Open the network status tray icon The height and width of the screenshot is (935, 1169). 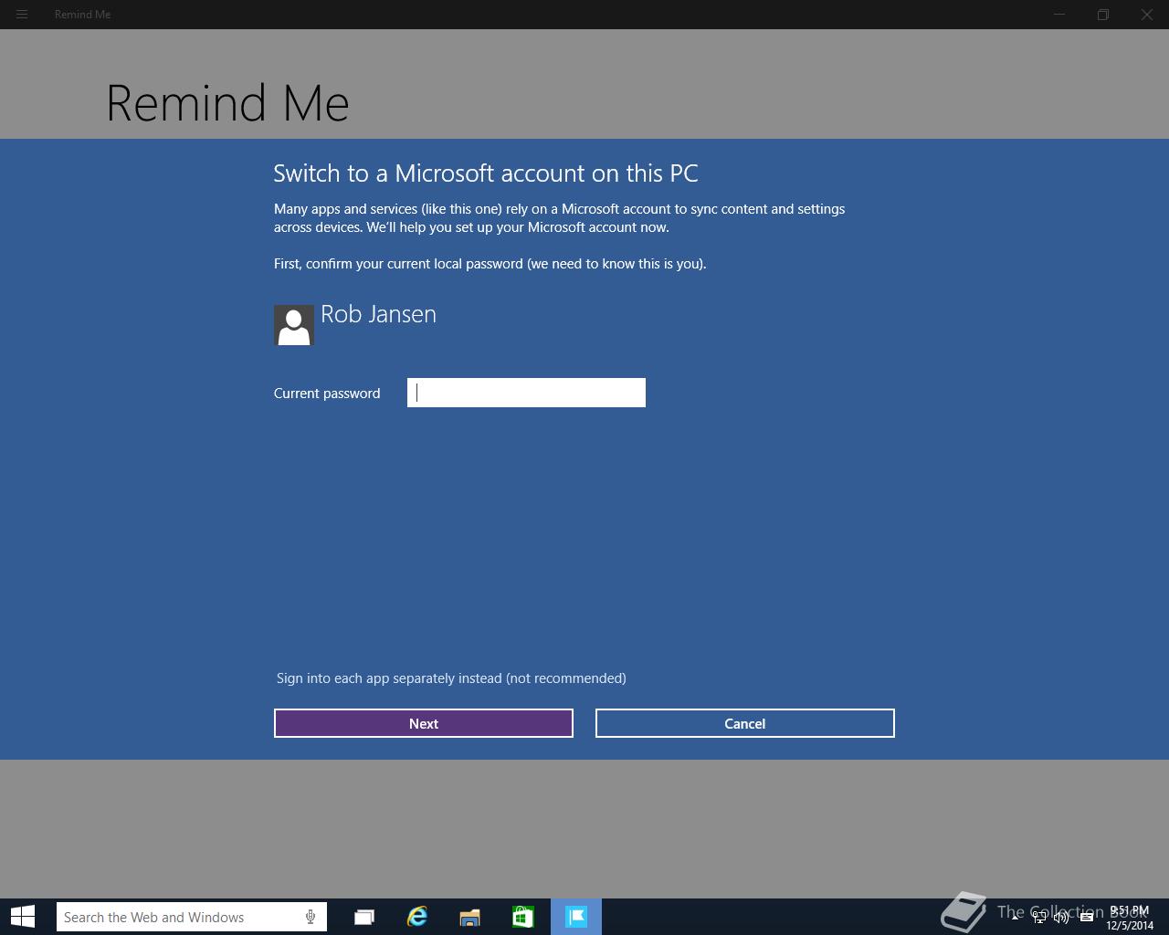[x=1039, y=918]
